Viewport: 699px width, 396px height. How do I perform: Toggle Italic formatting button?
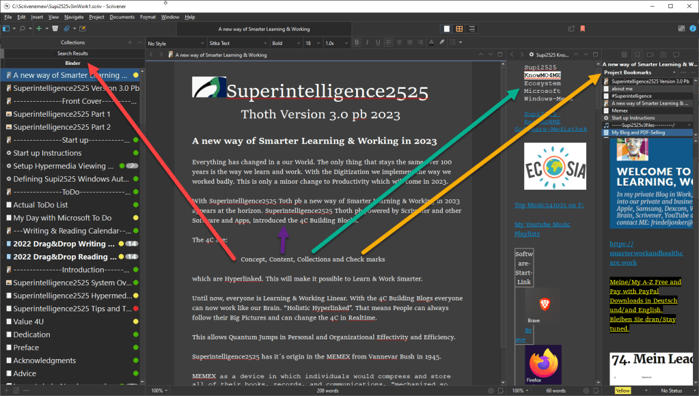point(368,43)
